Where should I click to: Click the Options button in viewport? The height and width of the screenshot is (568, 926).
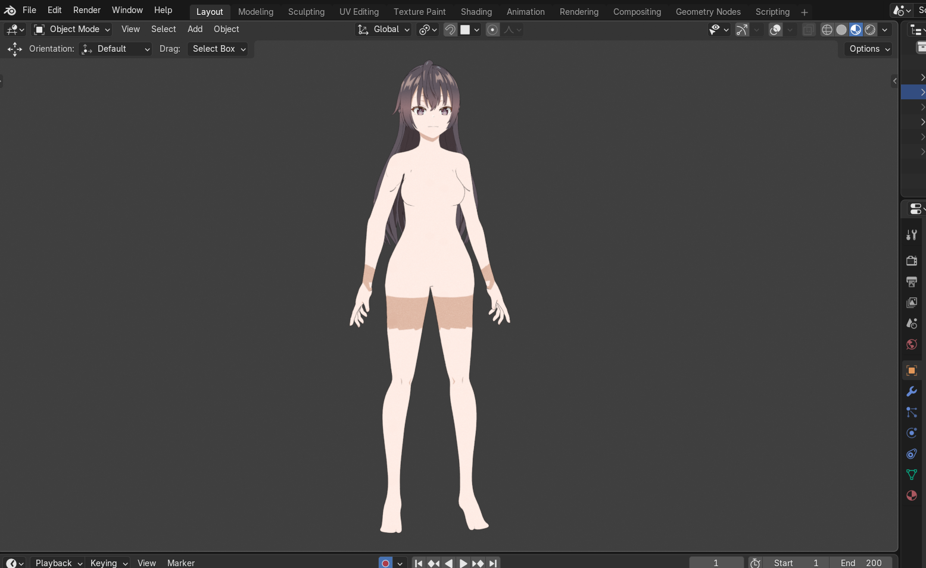coord(869,49)
